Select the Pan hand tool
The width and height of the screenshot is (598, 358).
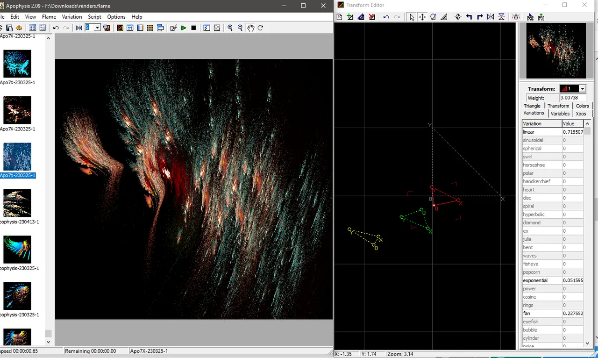click(250, 28)
